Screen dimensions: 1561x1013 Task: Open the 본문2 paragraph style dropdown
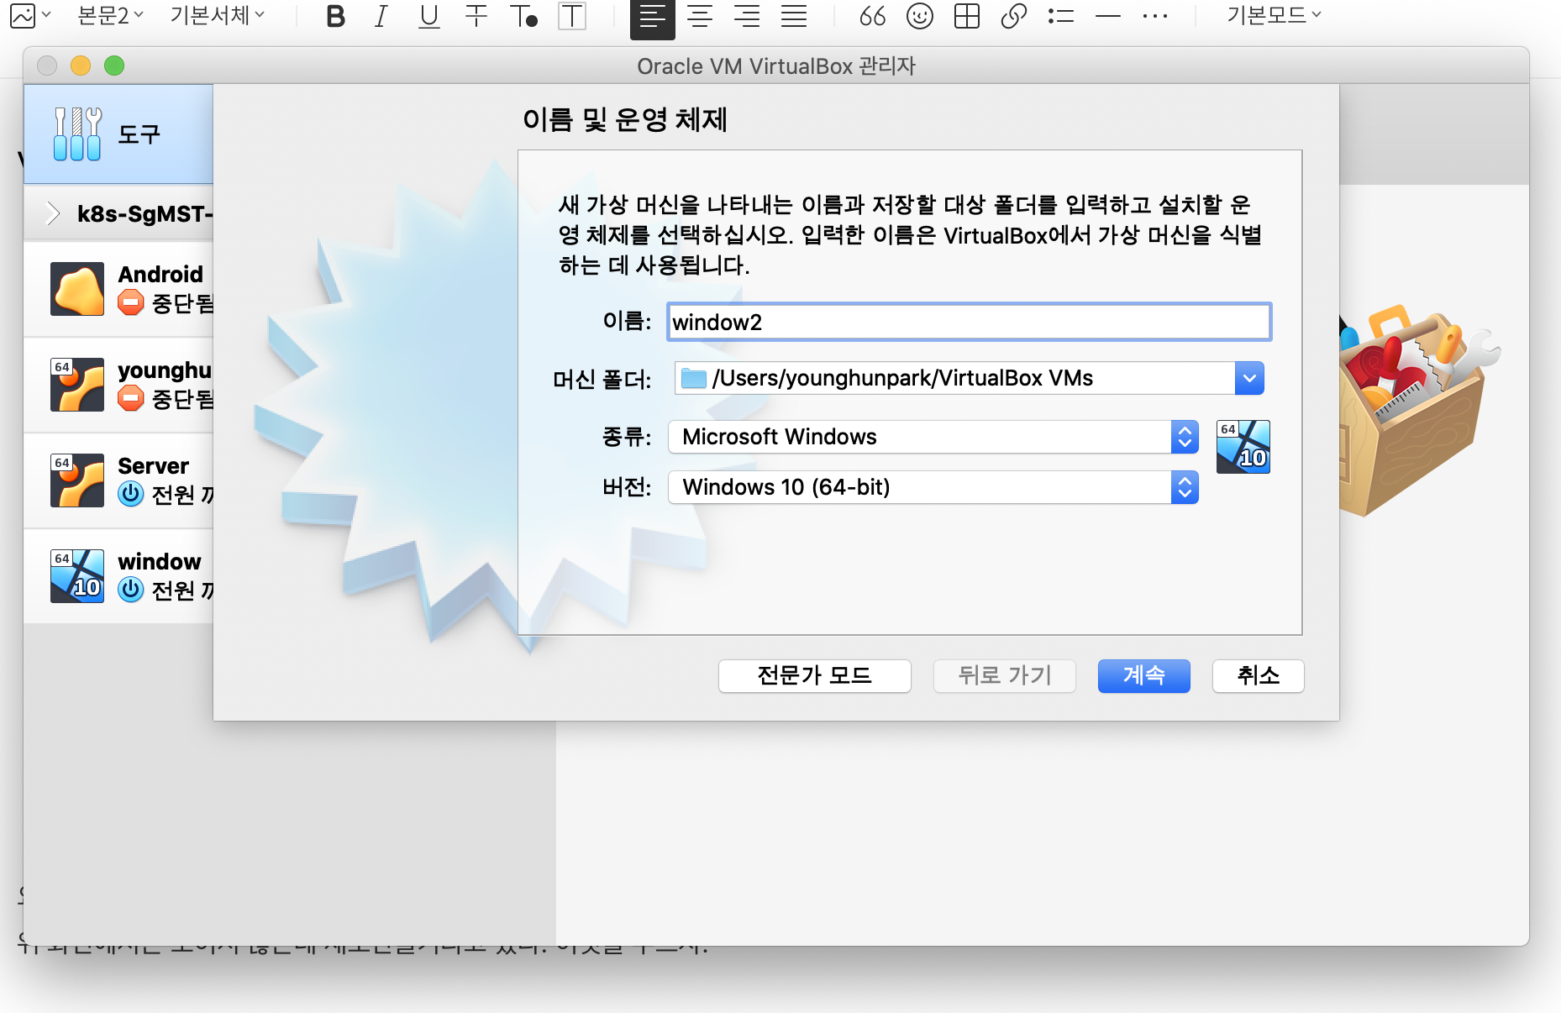[110, 15]
